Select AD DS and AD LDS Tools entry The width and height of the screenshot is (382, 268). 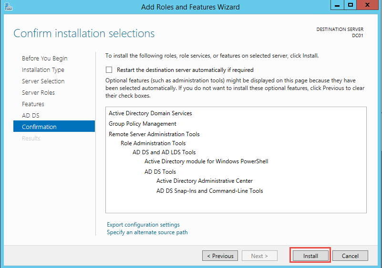pos(164,152)
